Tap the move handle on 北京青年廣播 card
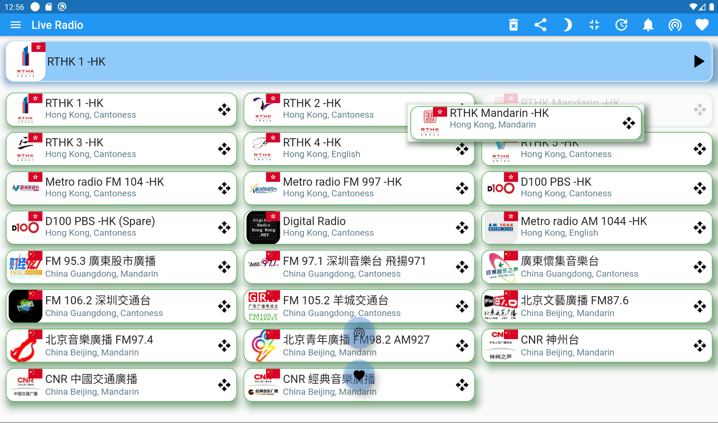 tap(462, 346)
